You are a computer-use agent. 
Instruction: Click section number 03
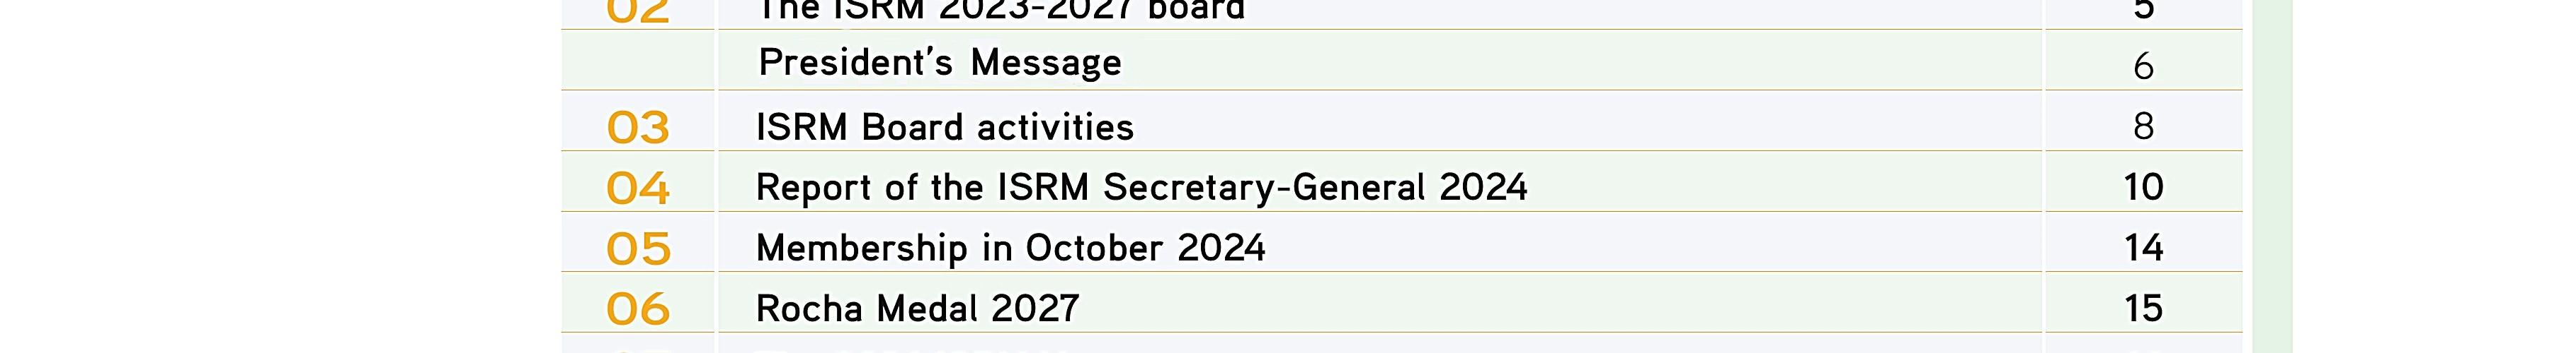pyautogui.click(x=638, y=128)
